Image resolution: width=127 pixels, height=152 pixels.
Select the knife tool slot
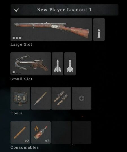pyautogui.click(x=41, y=98)
